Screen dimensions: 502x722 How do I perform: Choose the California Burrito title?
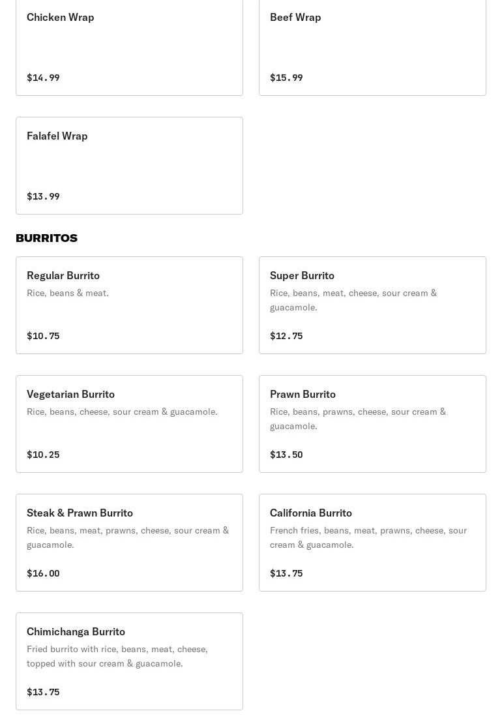(x=311, y=513)
